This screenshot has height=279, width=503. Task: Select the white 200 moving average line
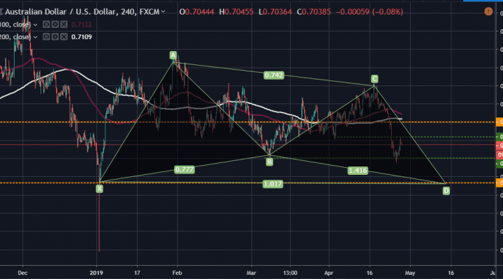point(199,108)
